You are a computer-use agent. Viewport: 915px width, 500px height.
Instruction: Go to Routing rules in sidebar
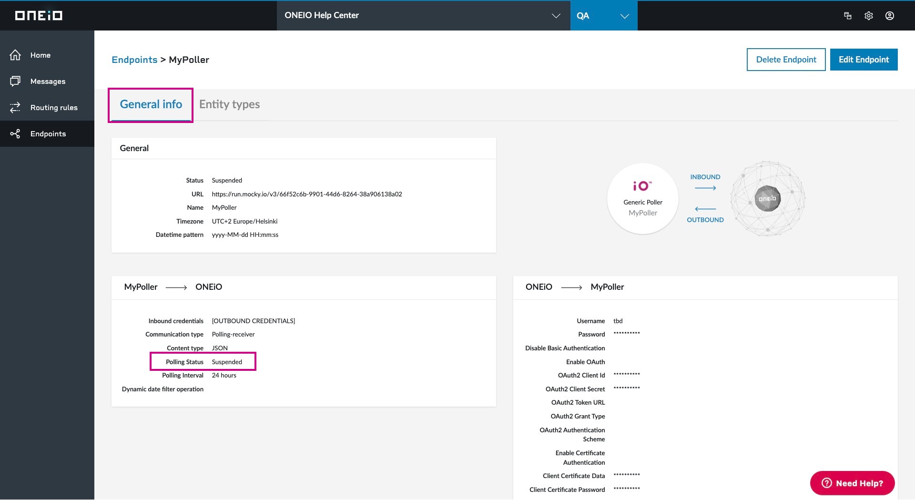click(47, 108)
